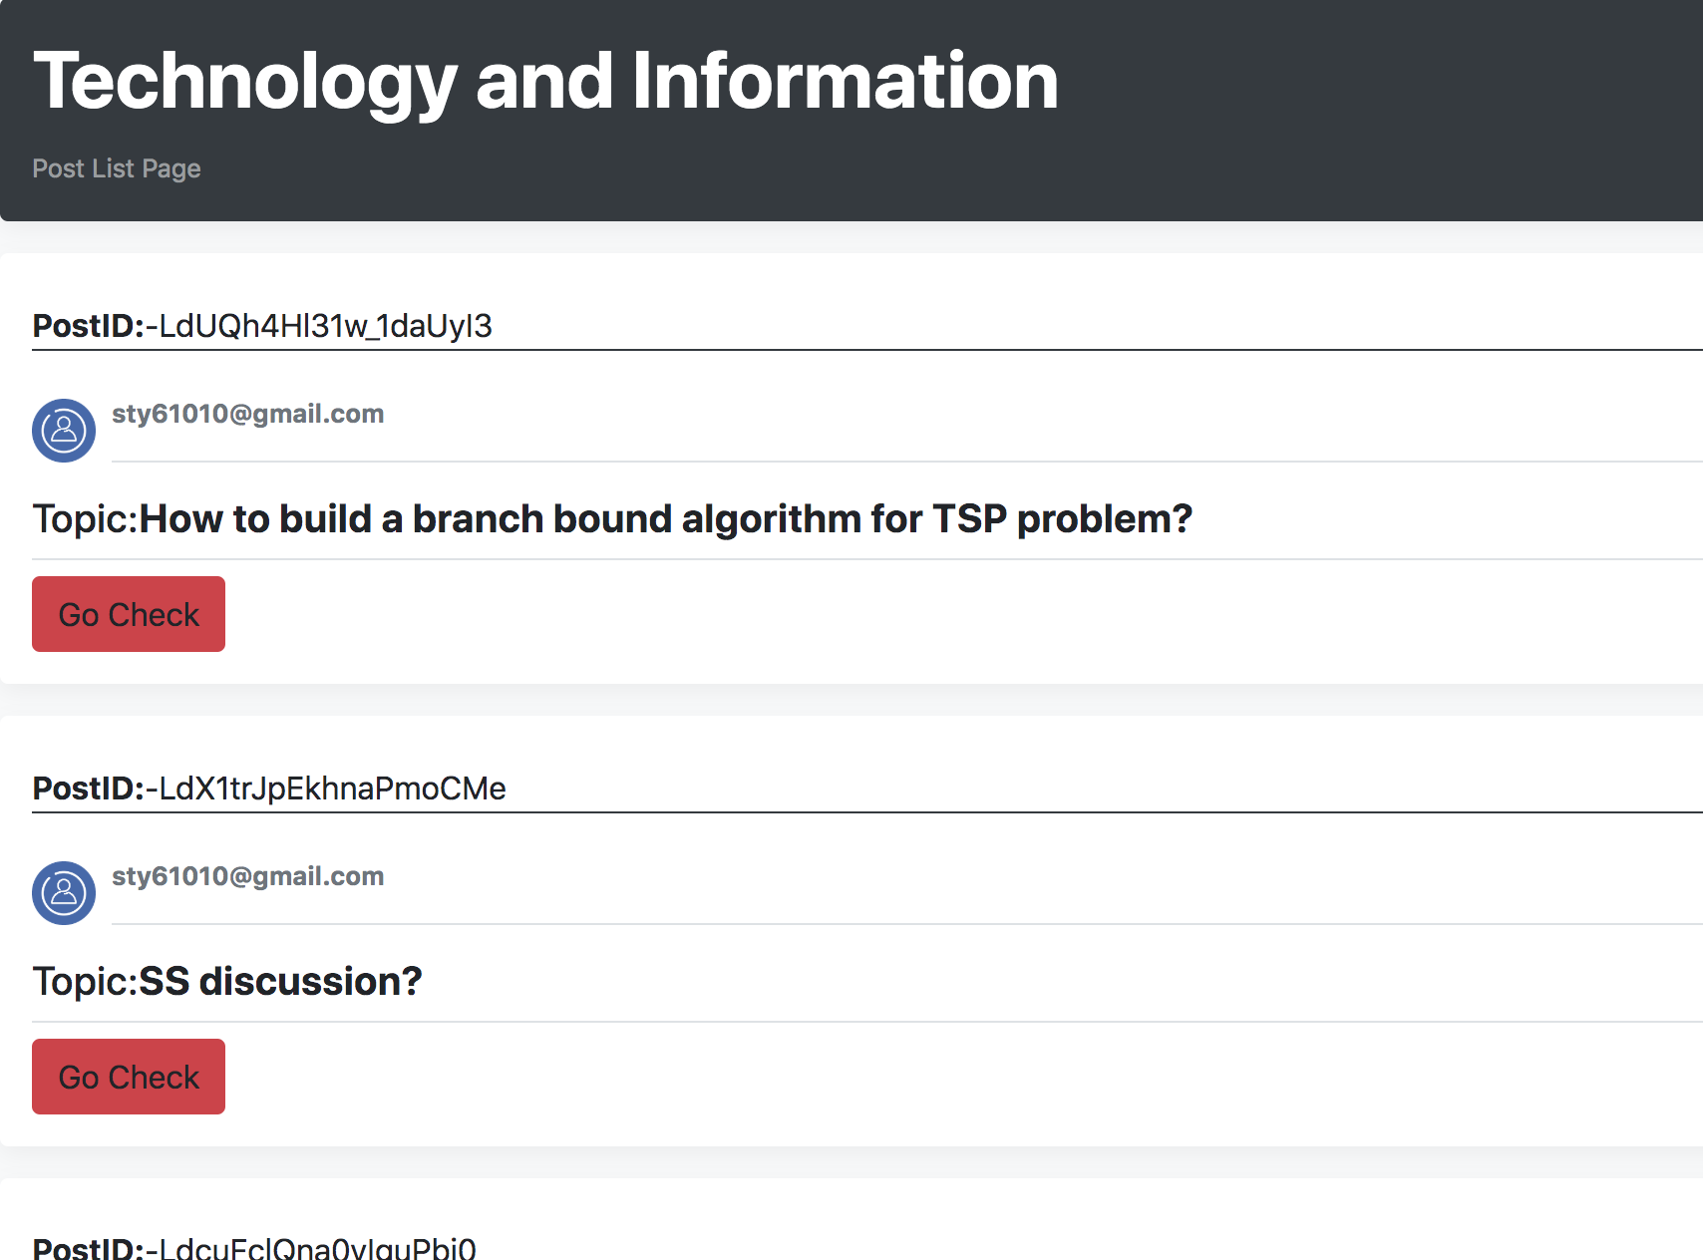Click the avatar icon on the TSP post
Screen dimensions: 1703x1260
click(64, 431)
